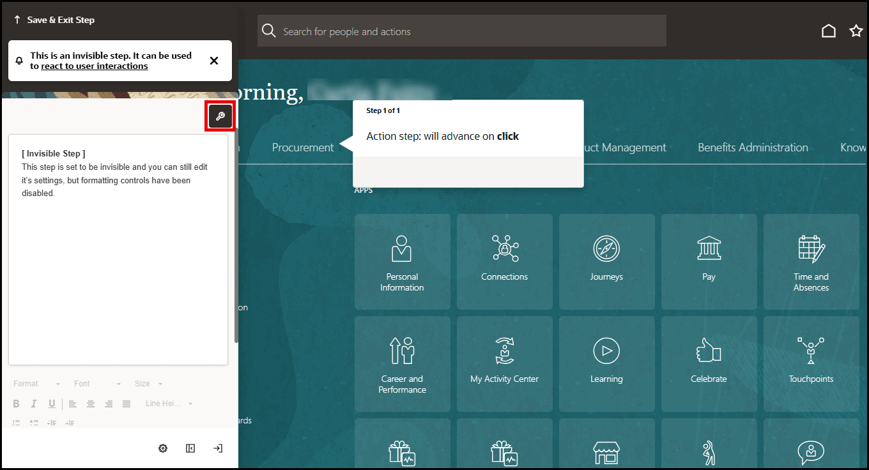The height and width of the screenshot is (470, 869).
Task: Toggle underline formatting
Action: [52, 404]
